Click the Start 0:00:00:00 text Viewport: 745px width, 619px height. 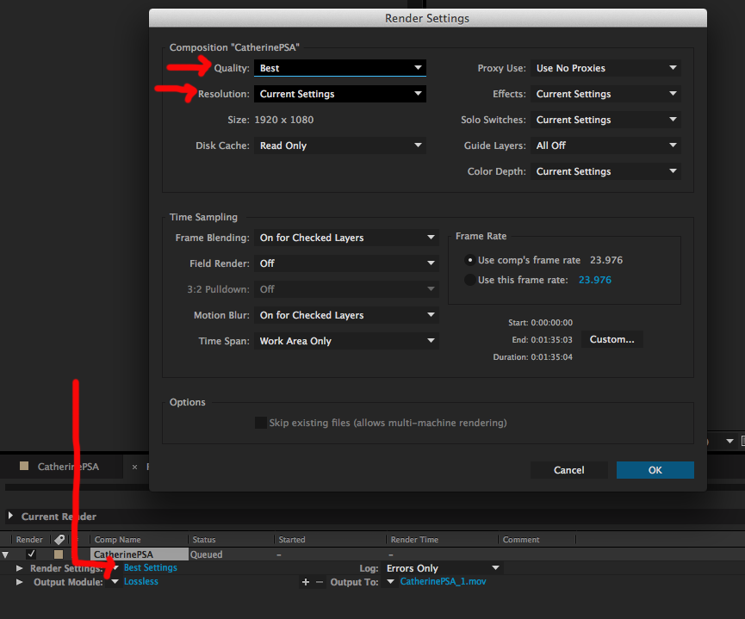click(x=540, y=323)
